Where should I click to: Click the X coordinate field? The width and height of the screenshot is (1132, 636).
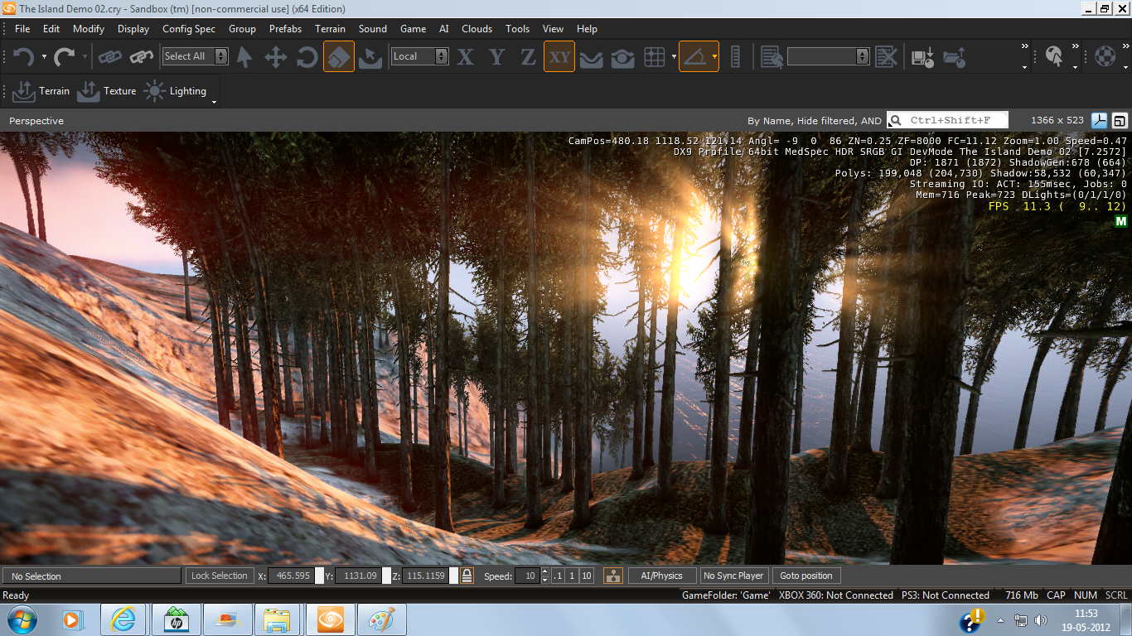tap(291, 576)
